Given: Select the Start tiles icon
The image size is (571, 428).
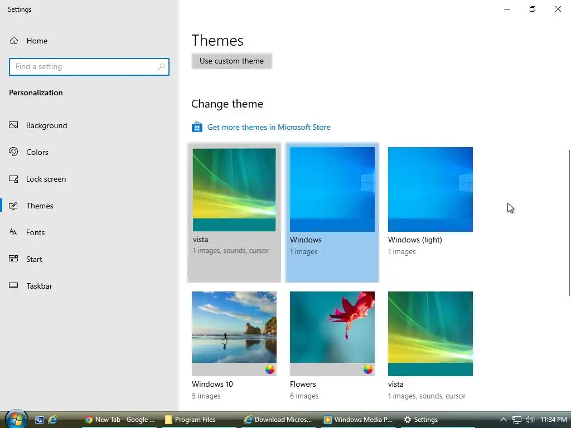Looking at the screenshot, I should tap(13, 259).
